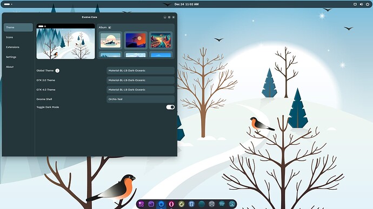
Task: Click the Album heading text
Action: tap(103, 27)
